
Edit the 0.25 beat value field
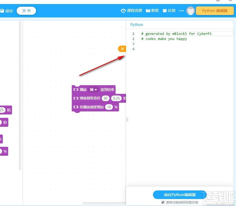pos(116,98)
